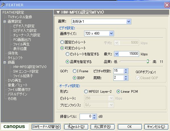Open the 画像サイズ 720 x 480 dropdown
170x131 pixels.
[x=111, y=33]
